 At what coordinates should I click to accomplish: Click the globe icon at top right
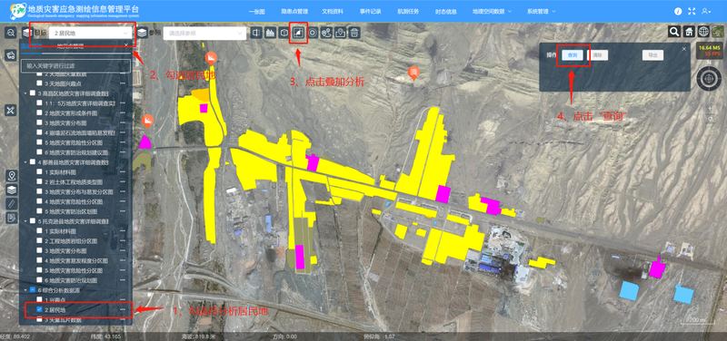[x=703, y=32]
